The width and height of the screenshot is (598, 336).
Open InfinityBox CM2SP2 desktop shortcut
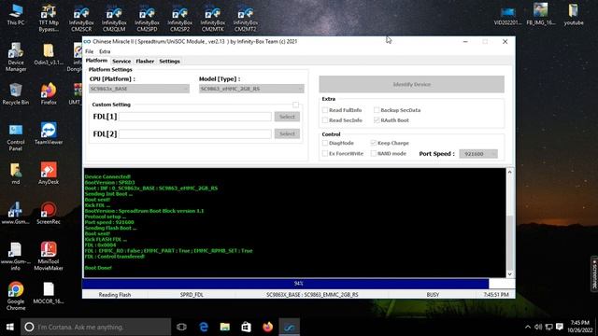point(179,19)
